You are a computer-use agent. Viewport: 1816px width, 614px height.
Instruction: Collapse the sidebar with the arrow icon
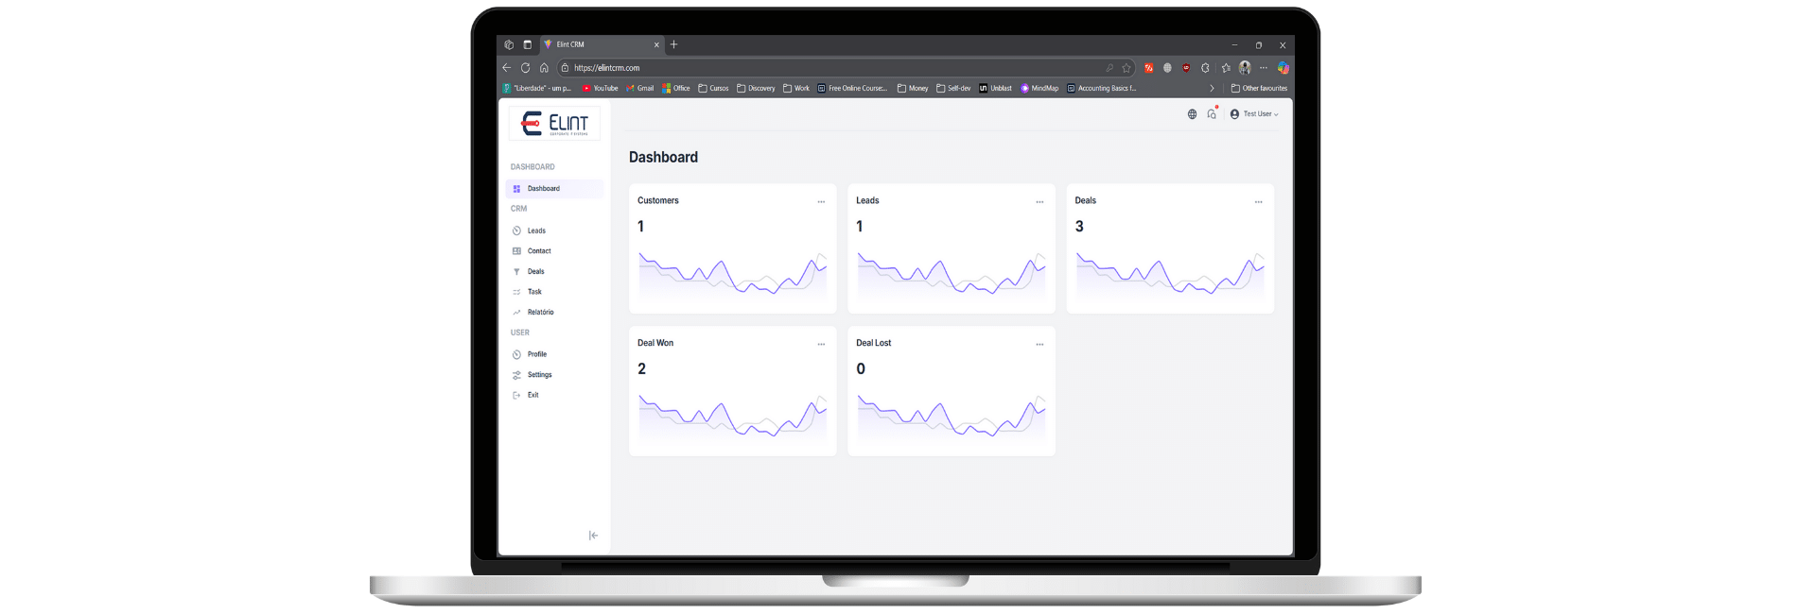tap(593, 536)
